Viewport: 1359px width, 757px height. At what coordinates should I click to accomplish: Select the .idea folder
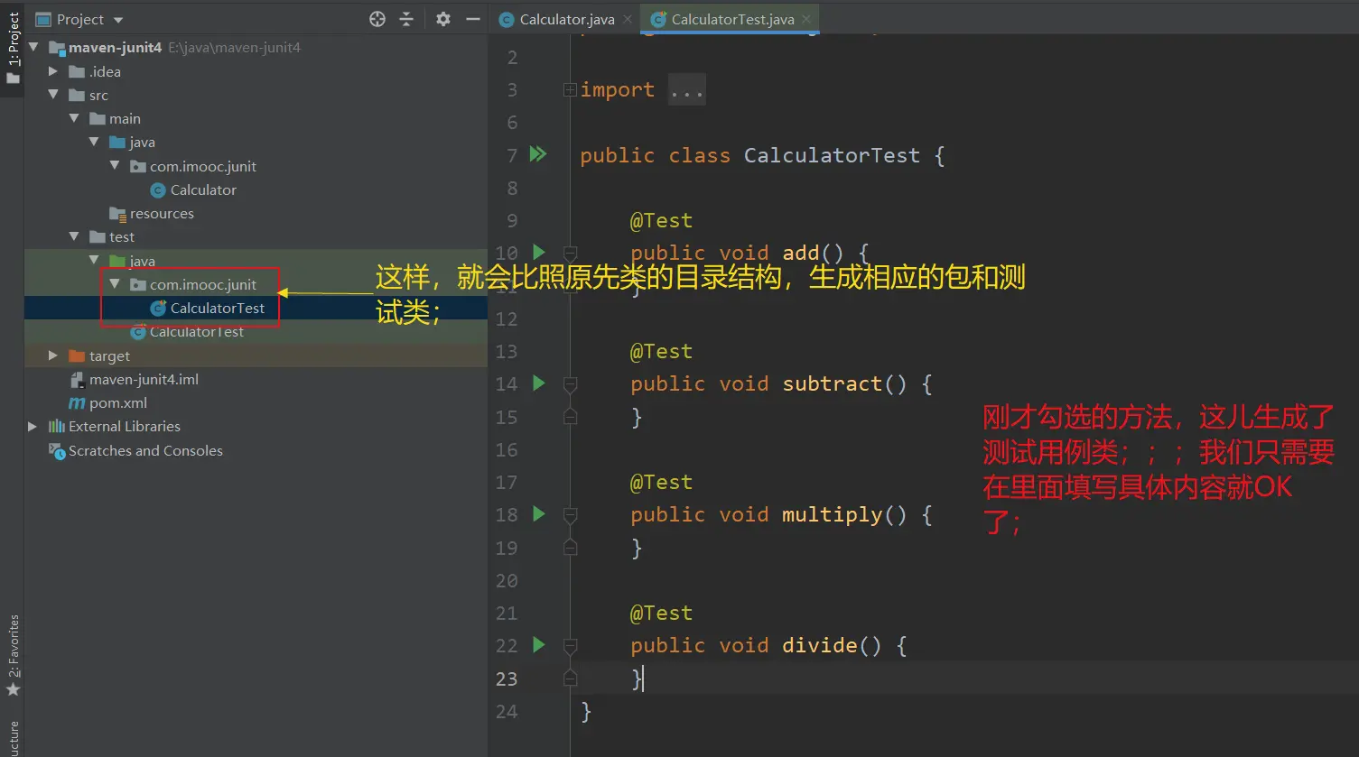tap(105, 71)
